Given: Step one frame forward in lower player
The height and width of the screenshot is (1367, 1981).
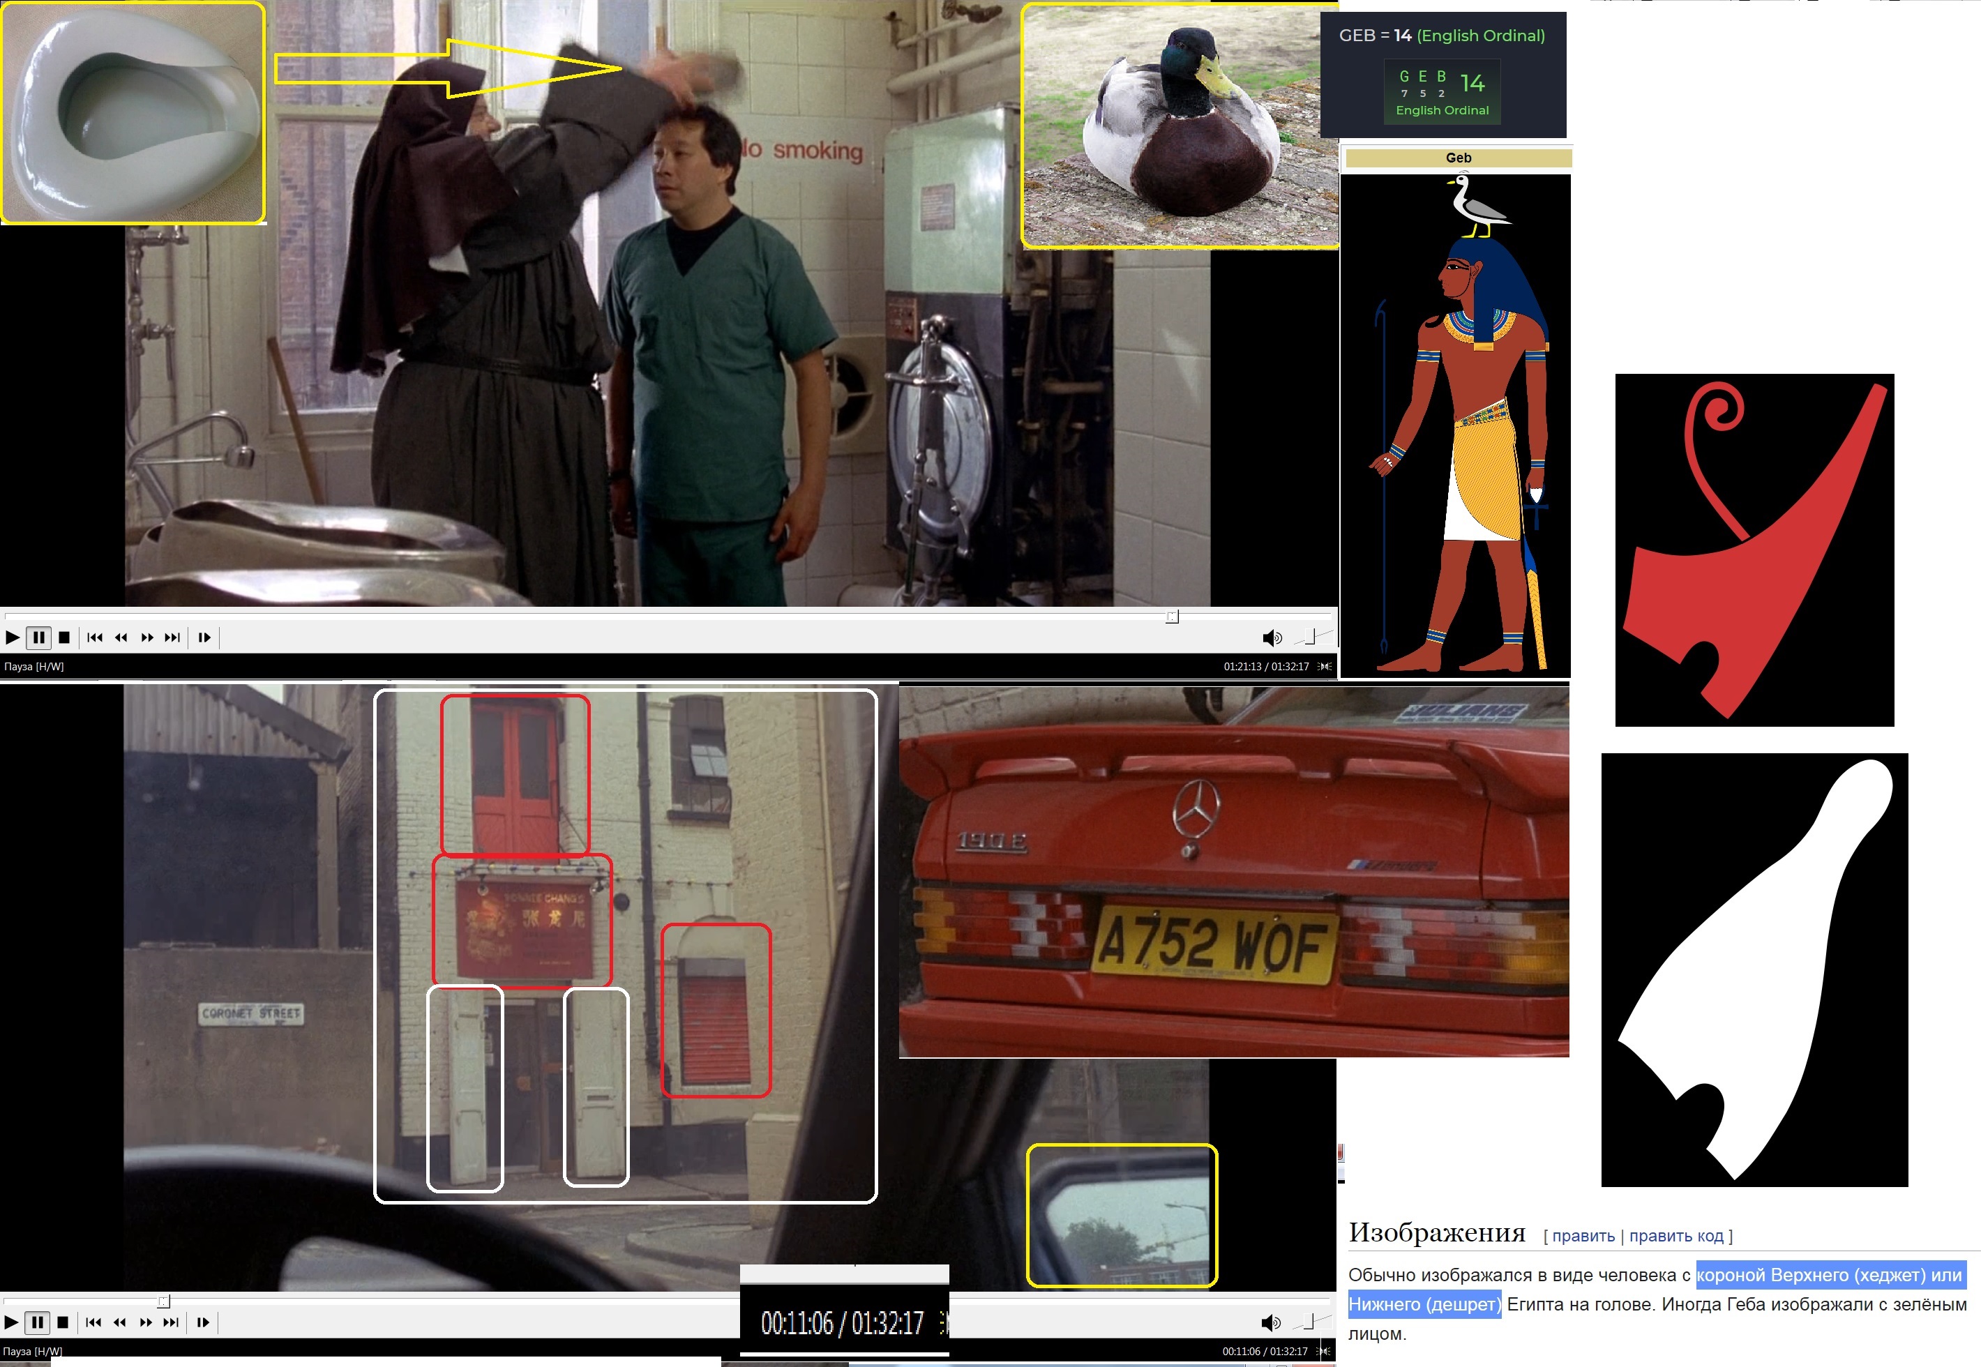Looking at the screenshot, I should point(203,1322).
